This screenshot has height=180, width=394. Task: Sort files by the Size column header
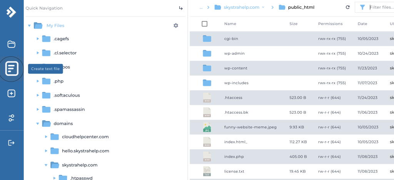click(294, 24)
